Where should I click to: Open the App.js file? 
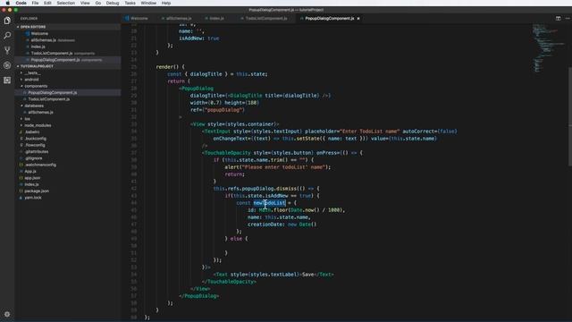30,172
